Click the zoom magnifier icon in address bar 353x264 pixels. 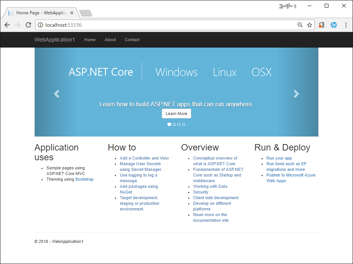pyautogui.click(x=300, y=25)
